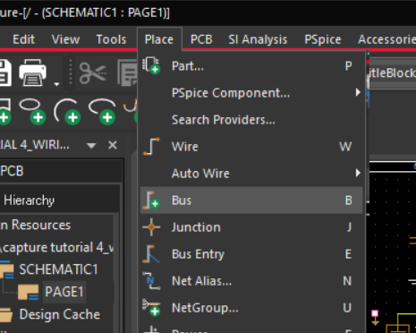
Task: Open project panel dropdown arrow
Action: click(91, 146)
